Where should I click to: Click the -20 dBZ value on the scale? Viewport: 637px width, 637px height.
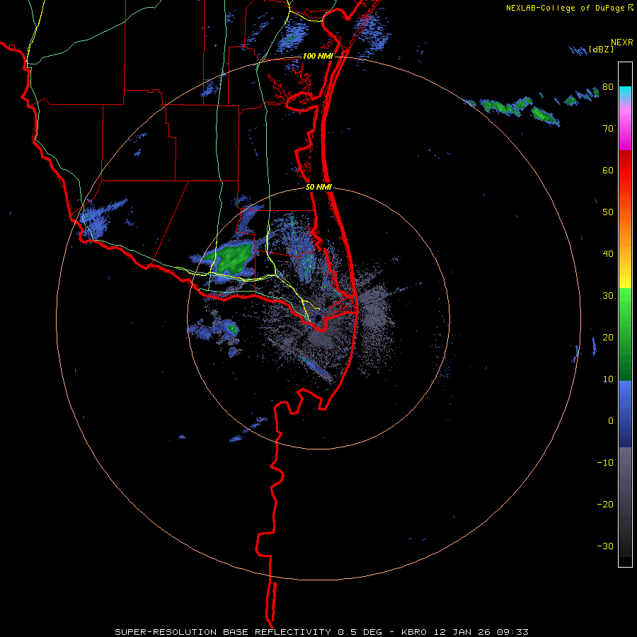point(605,504)
